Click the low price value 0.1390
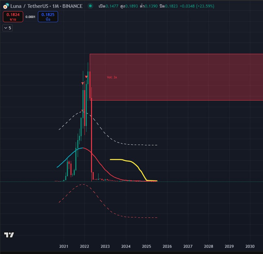This screenshot has width=263, height=254. [151, 6]
